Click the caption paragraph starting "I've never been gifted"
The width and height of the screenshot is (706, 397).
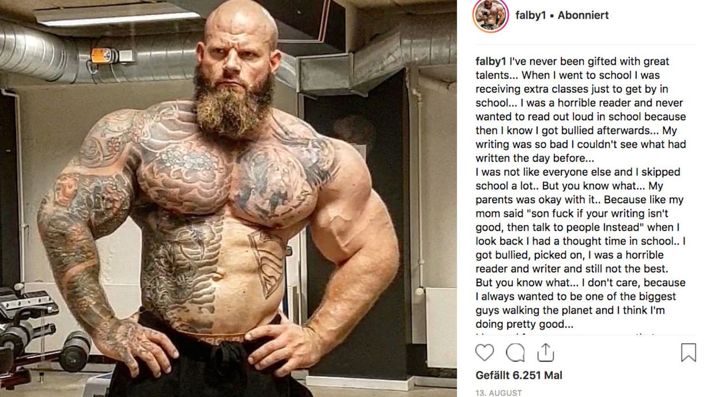[x=580, y=110]
